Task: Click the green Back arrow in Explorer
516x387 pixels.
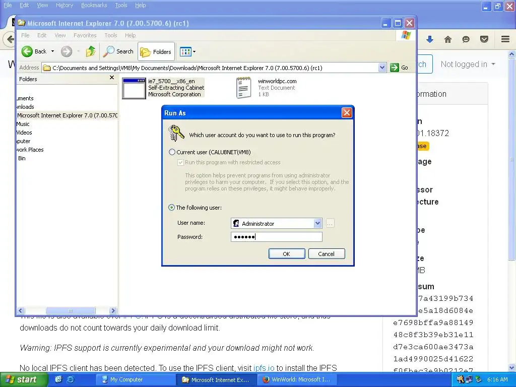Action: (x=27, y=51)
